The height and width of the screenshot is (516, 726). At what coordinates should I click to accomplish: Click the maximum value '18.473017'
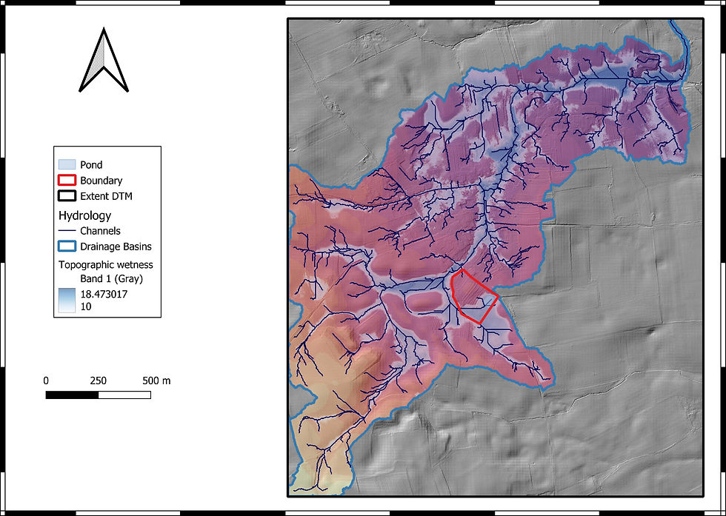(x=104, y=294)
